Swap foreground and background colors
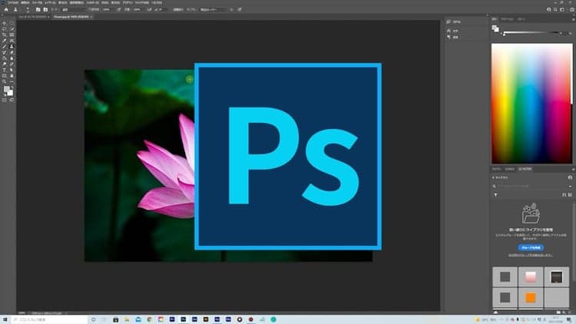576x324 pixels. tap(12, 87)
